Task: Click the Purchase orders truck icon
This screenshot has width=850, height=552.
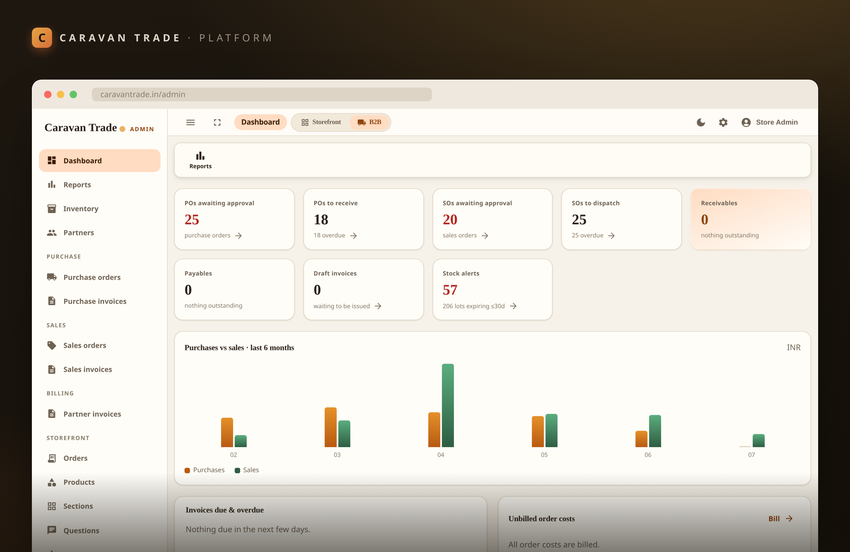Action: pos(52,277)
